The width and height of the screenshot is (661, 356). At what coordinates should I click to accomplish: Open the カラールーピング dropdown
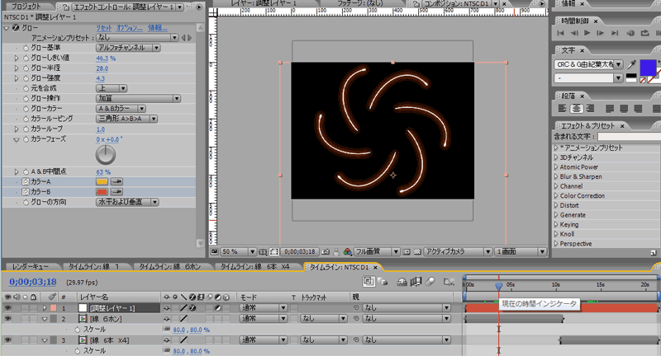[x=127, y=119]
